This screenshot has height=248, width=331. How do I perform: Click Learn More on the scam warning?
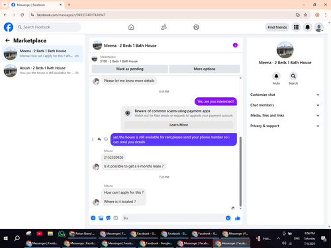coord(179,125)
